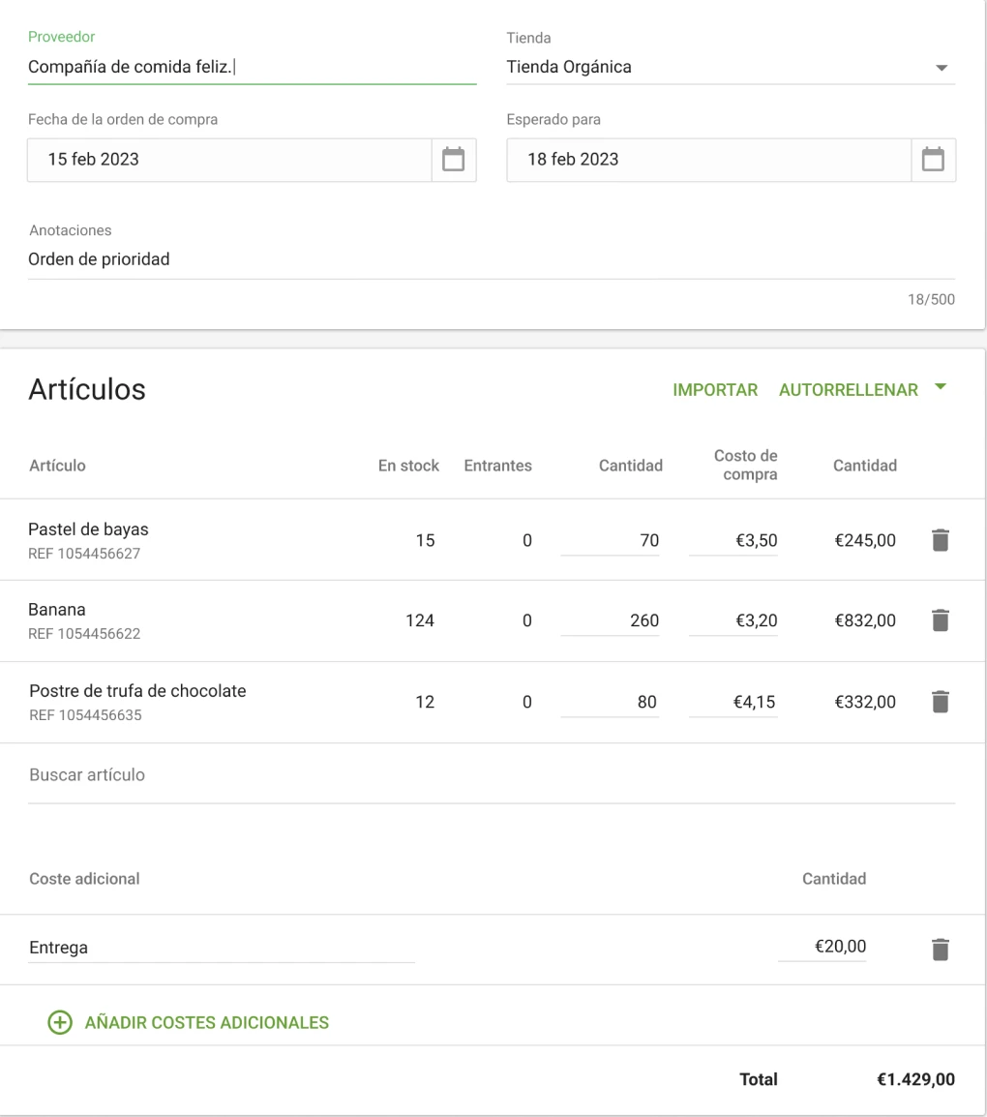The width and height of the screenshot is (987, 1117).
Task: Delete the Pastel de bayas line item
Action: 939,540
